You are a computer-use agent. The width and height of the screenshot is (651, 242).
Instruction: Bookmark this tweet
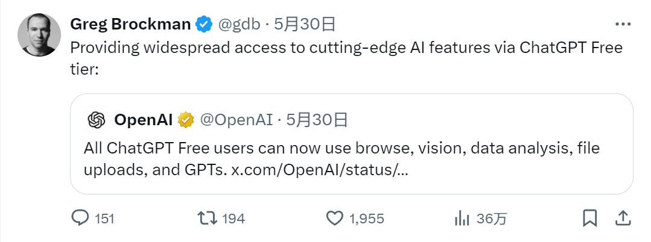click(x=590, y=218)
